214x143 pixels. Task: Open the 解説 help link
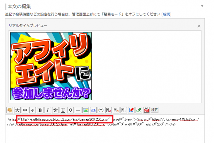(166, 14)
